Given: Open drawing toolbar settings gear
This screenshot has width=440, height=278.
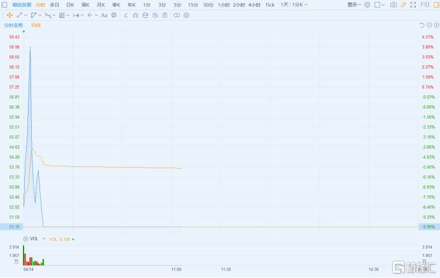Looking at the screenshot, I should 186,15.
